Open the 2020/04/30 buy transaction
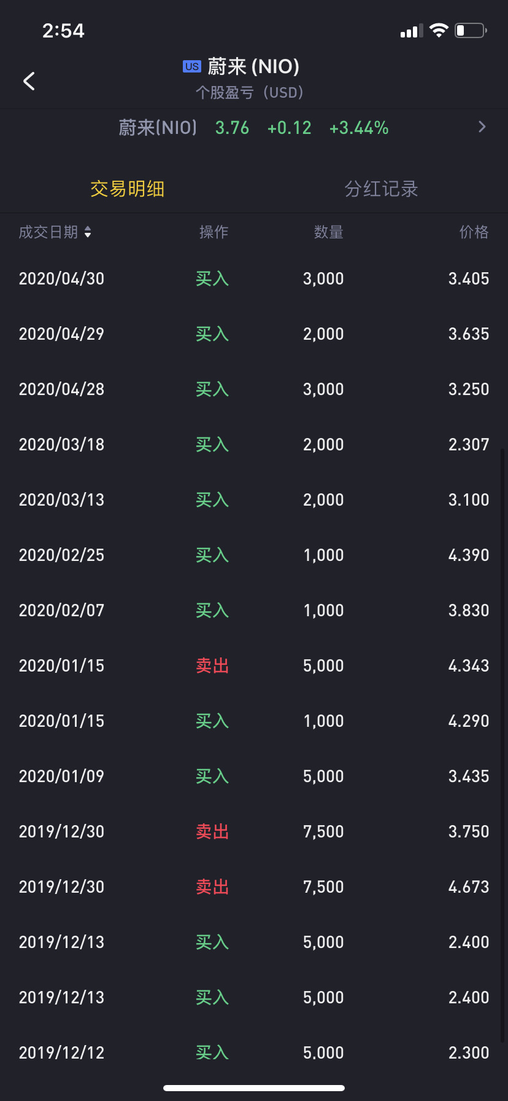Image resolution: width=508 pixels, height=1101 pixels. [x=253, y=278]
